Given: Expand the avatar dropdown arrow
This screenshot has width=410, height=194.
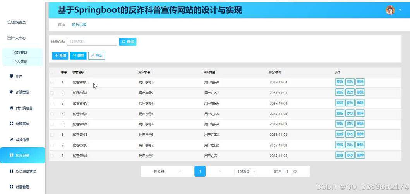Looking at the screenshot, I should (x=400, y=10).
